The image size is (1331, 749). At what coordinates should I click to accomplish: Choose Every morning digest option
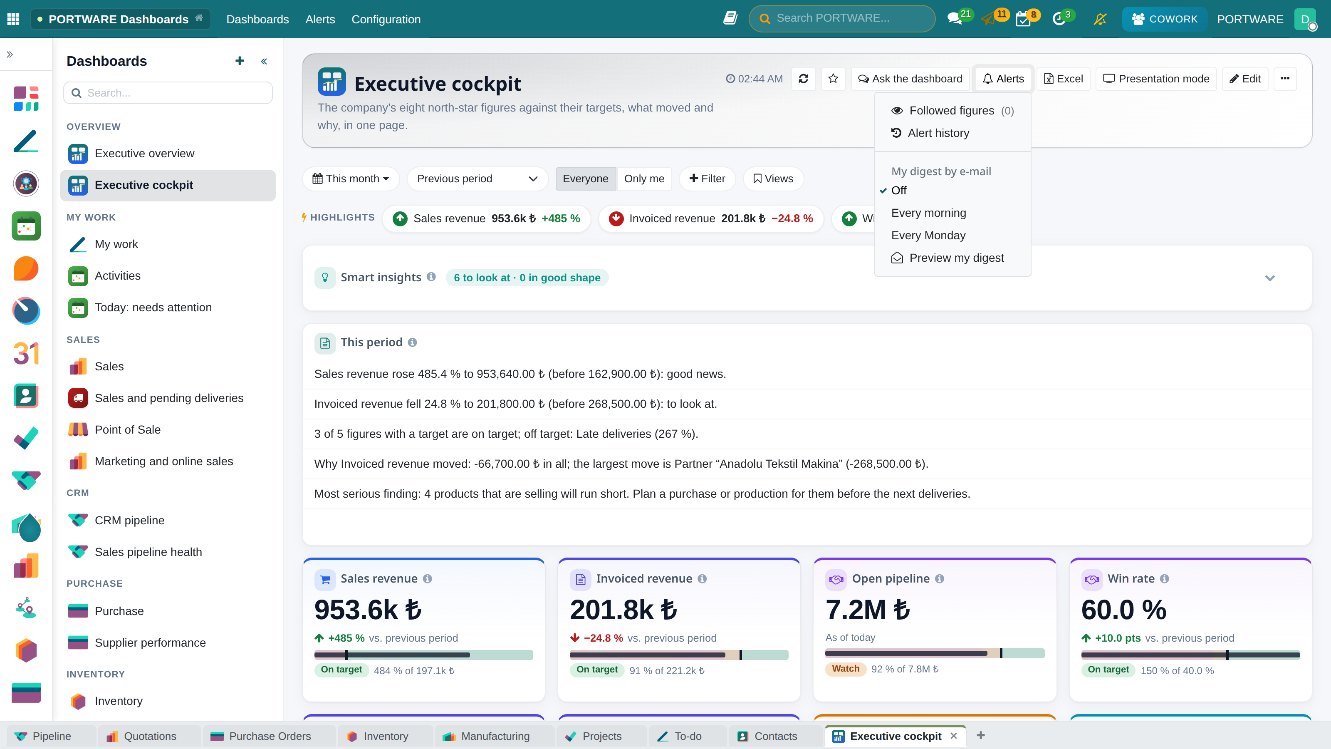point(952,213)
